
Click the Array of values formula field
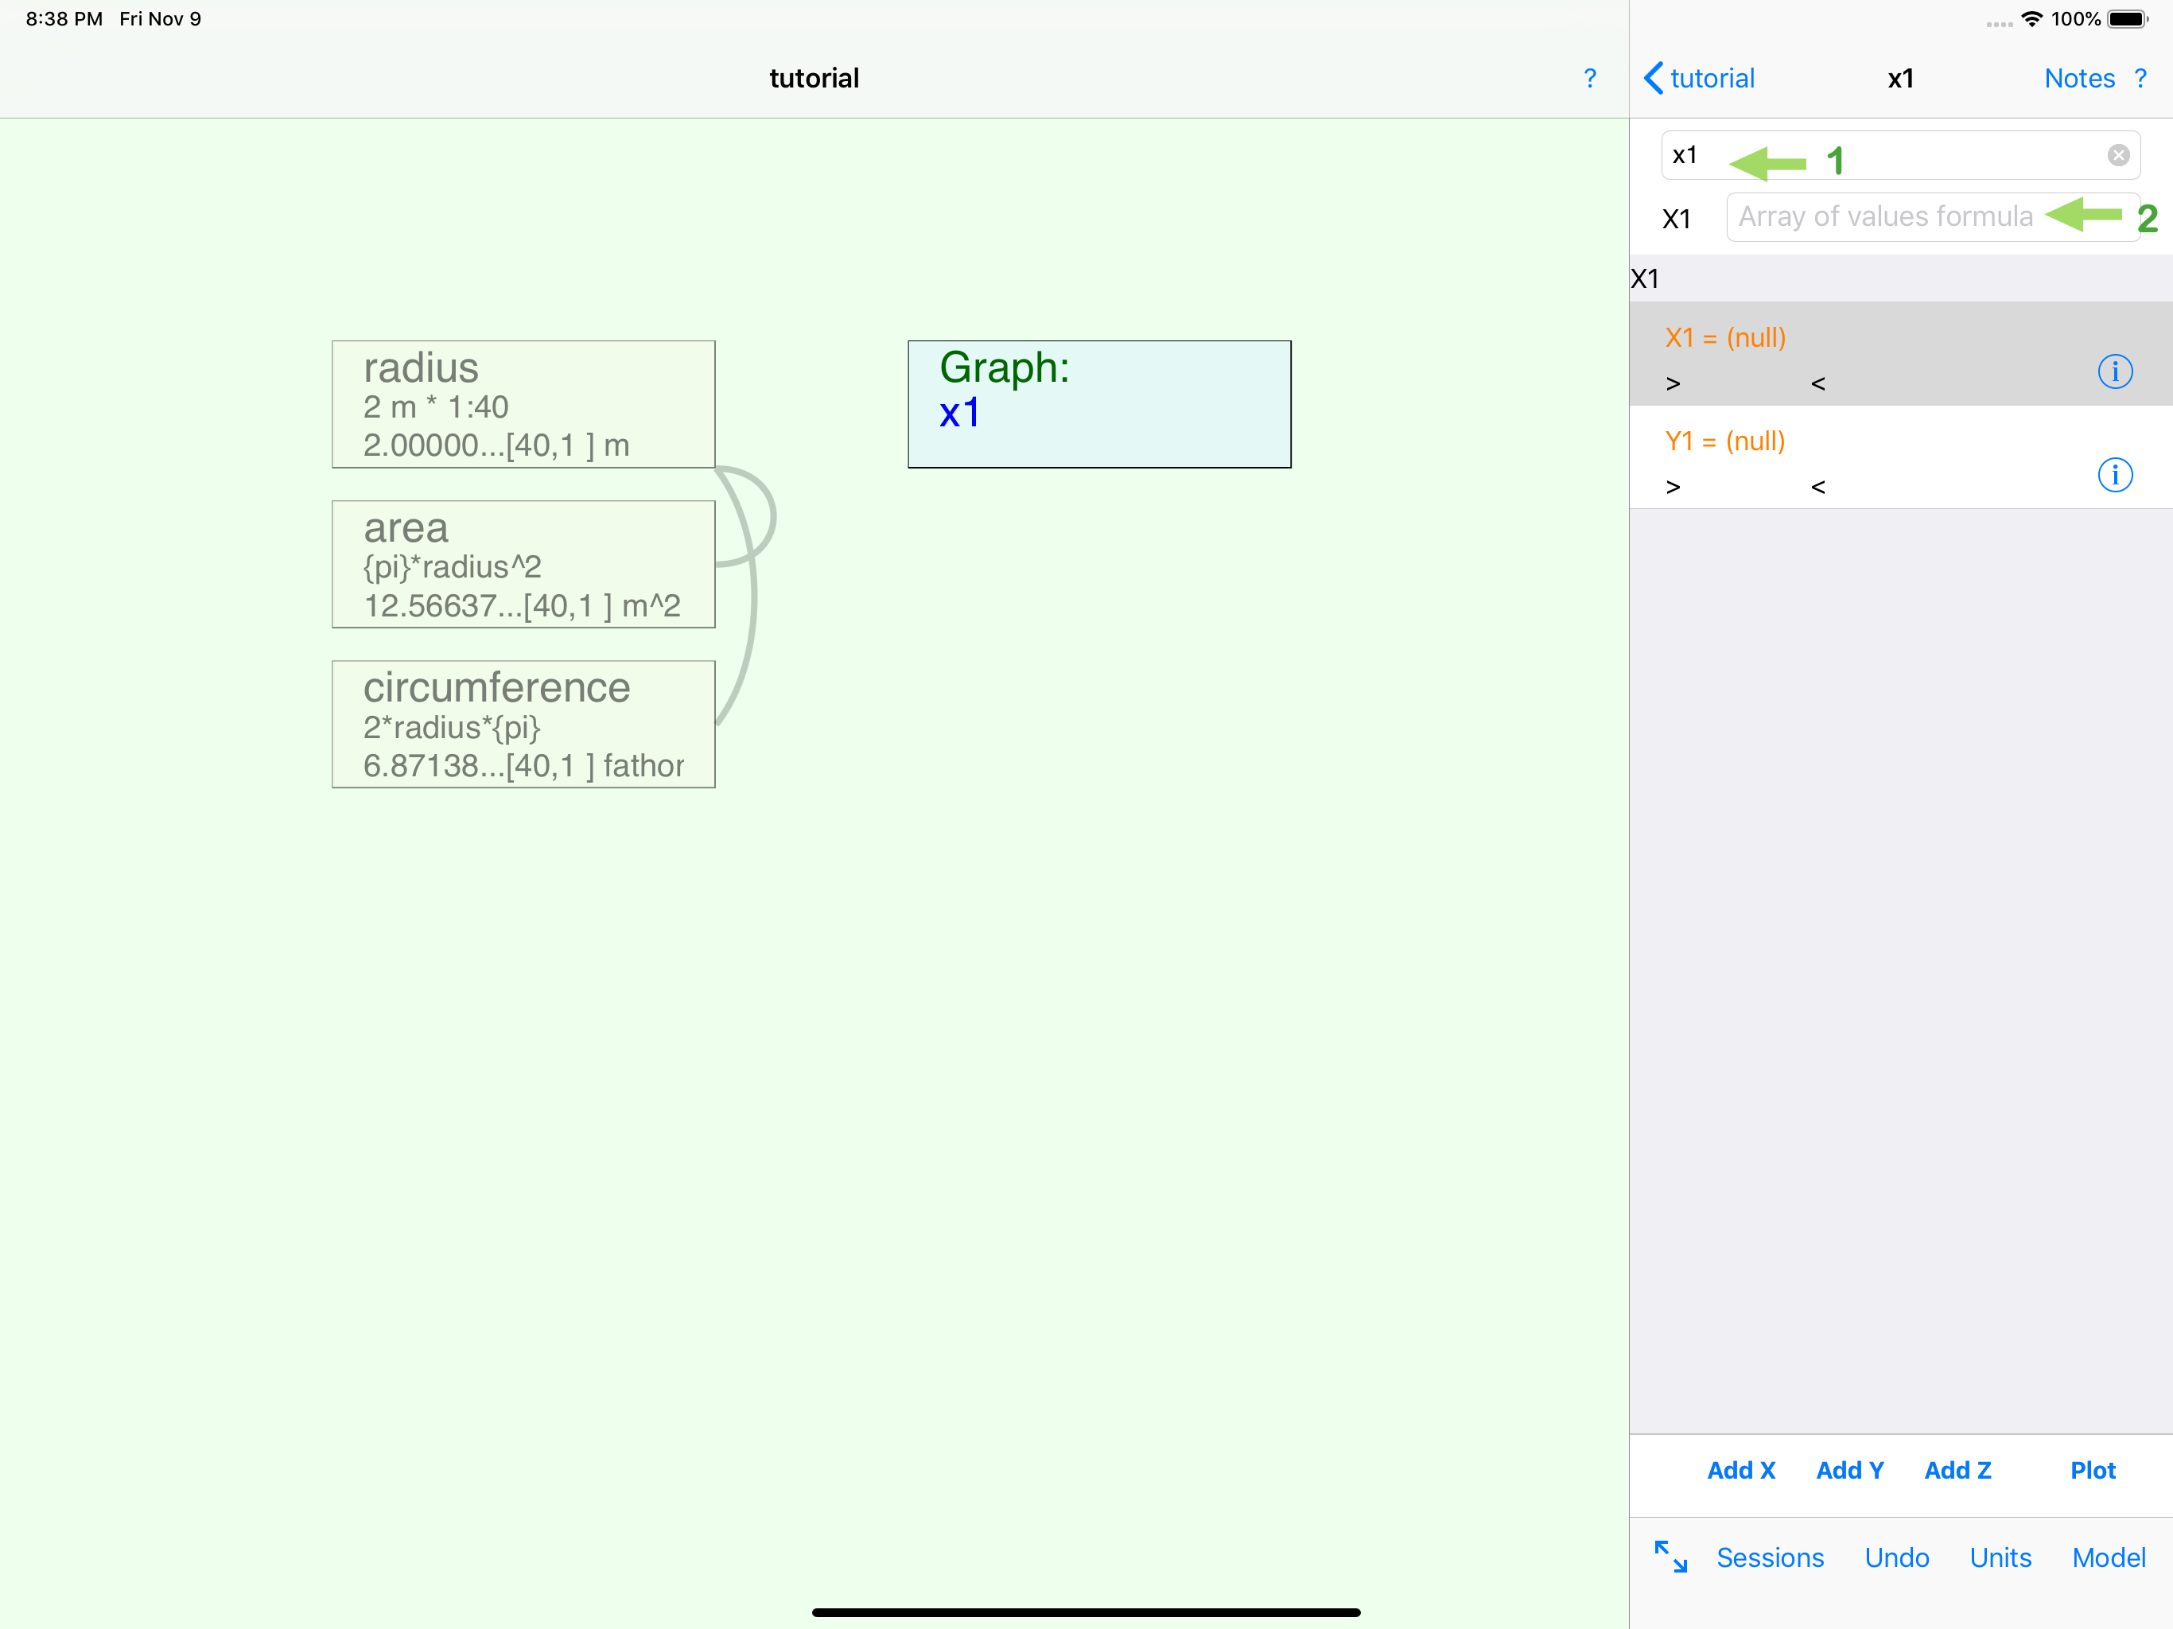(1932, 217)
